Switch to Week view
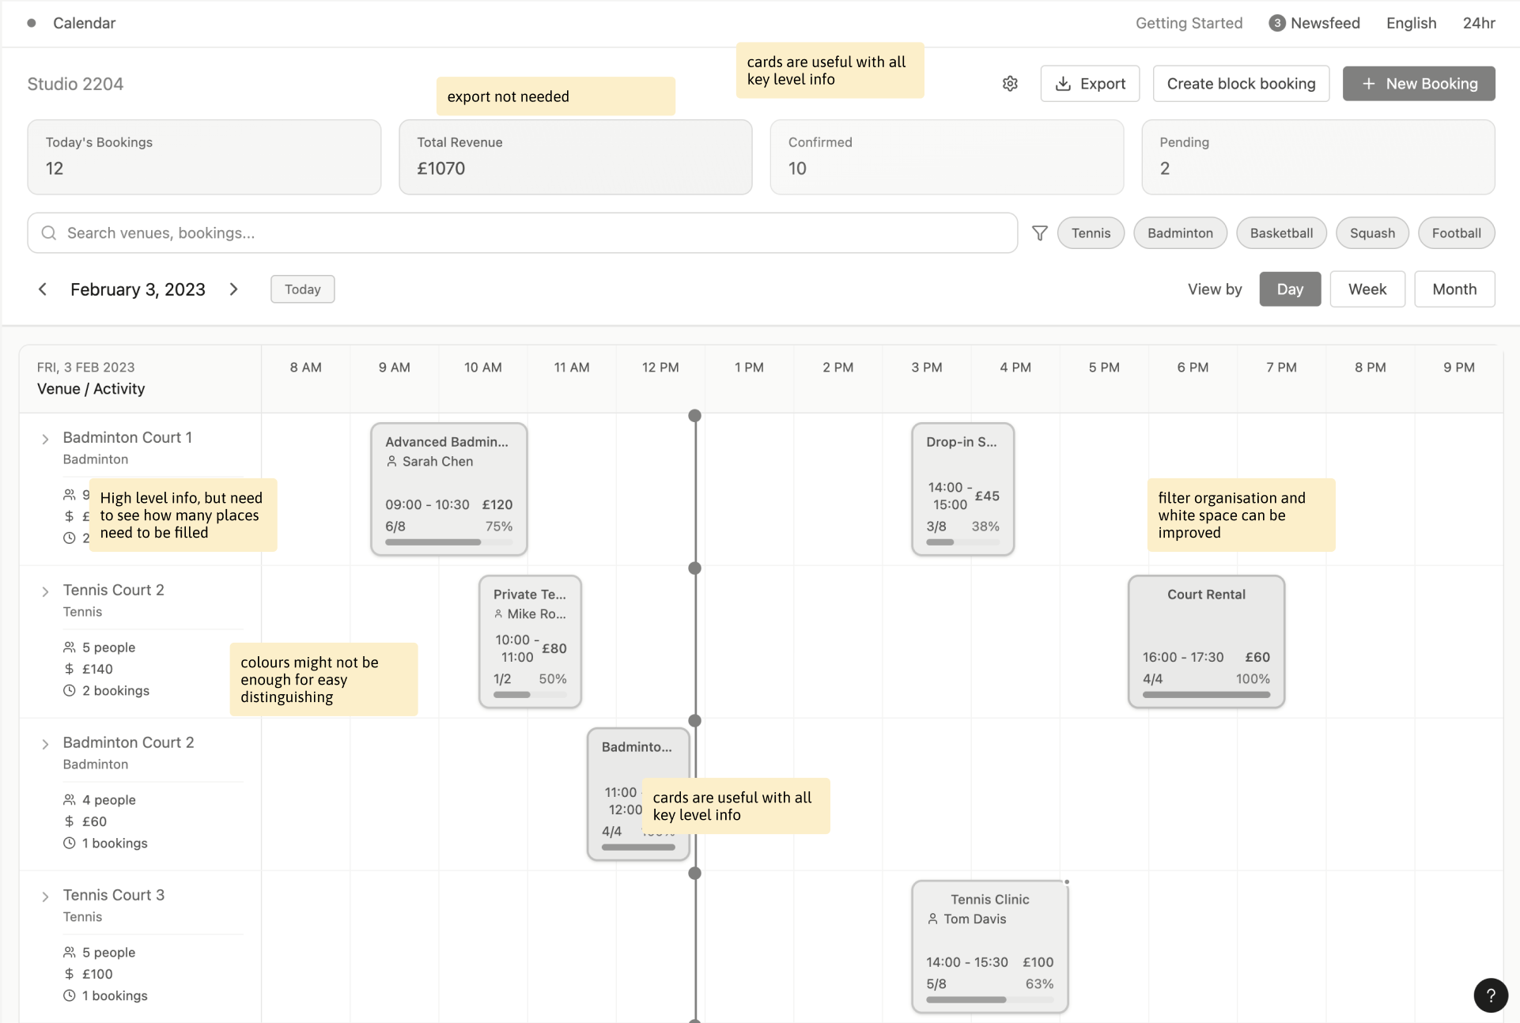This screenshot has height=1023, width=1520. coord(1367,289)
